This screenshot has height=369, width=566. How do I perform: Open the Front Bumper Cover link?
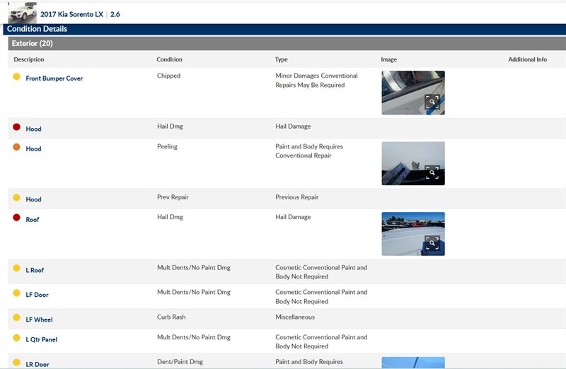point(54,78)
